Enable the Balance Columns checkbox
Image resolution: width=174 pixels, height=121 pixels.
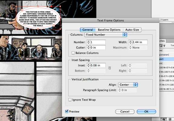[x=73, y=53]
